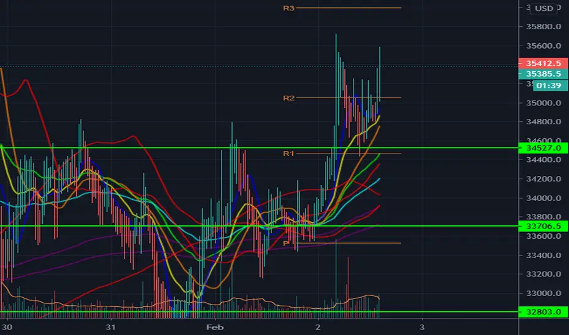Viewport: 569px width, 335px height.
Task: Select the 34527.0 green level label
Action: pyautogui.click(x=543, y=148)
